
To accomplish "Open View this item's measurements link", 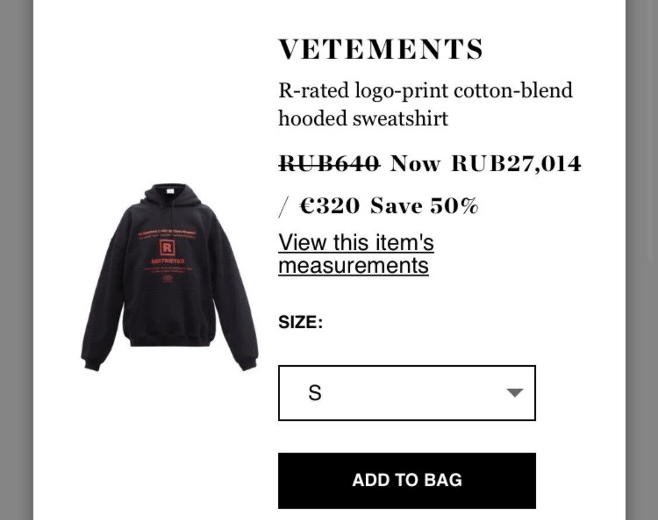I will pos(356,254).
